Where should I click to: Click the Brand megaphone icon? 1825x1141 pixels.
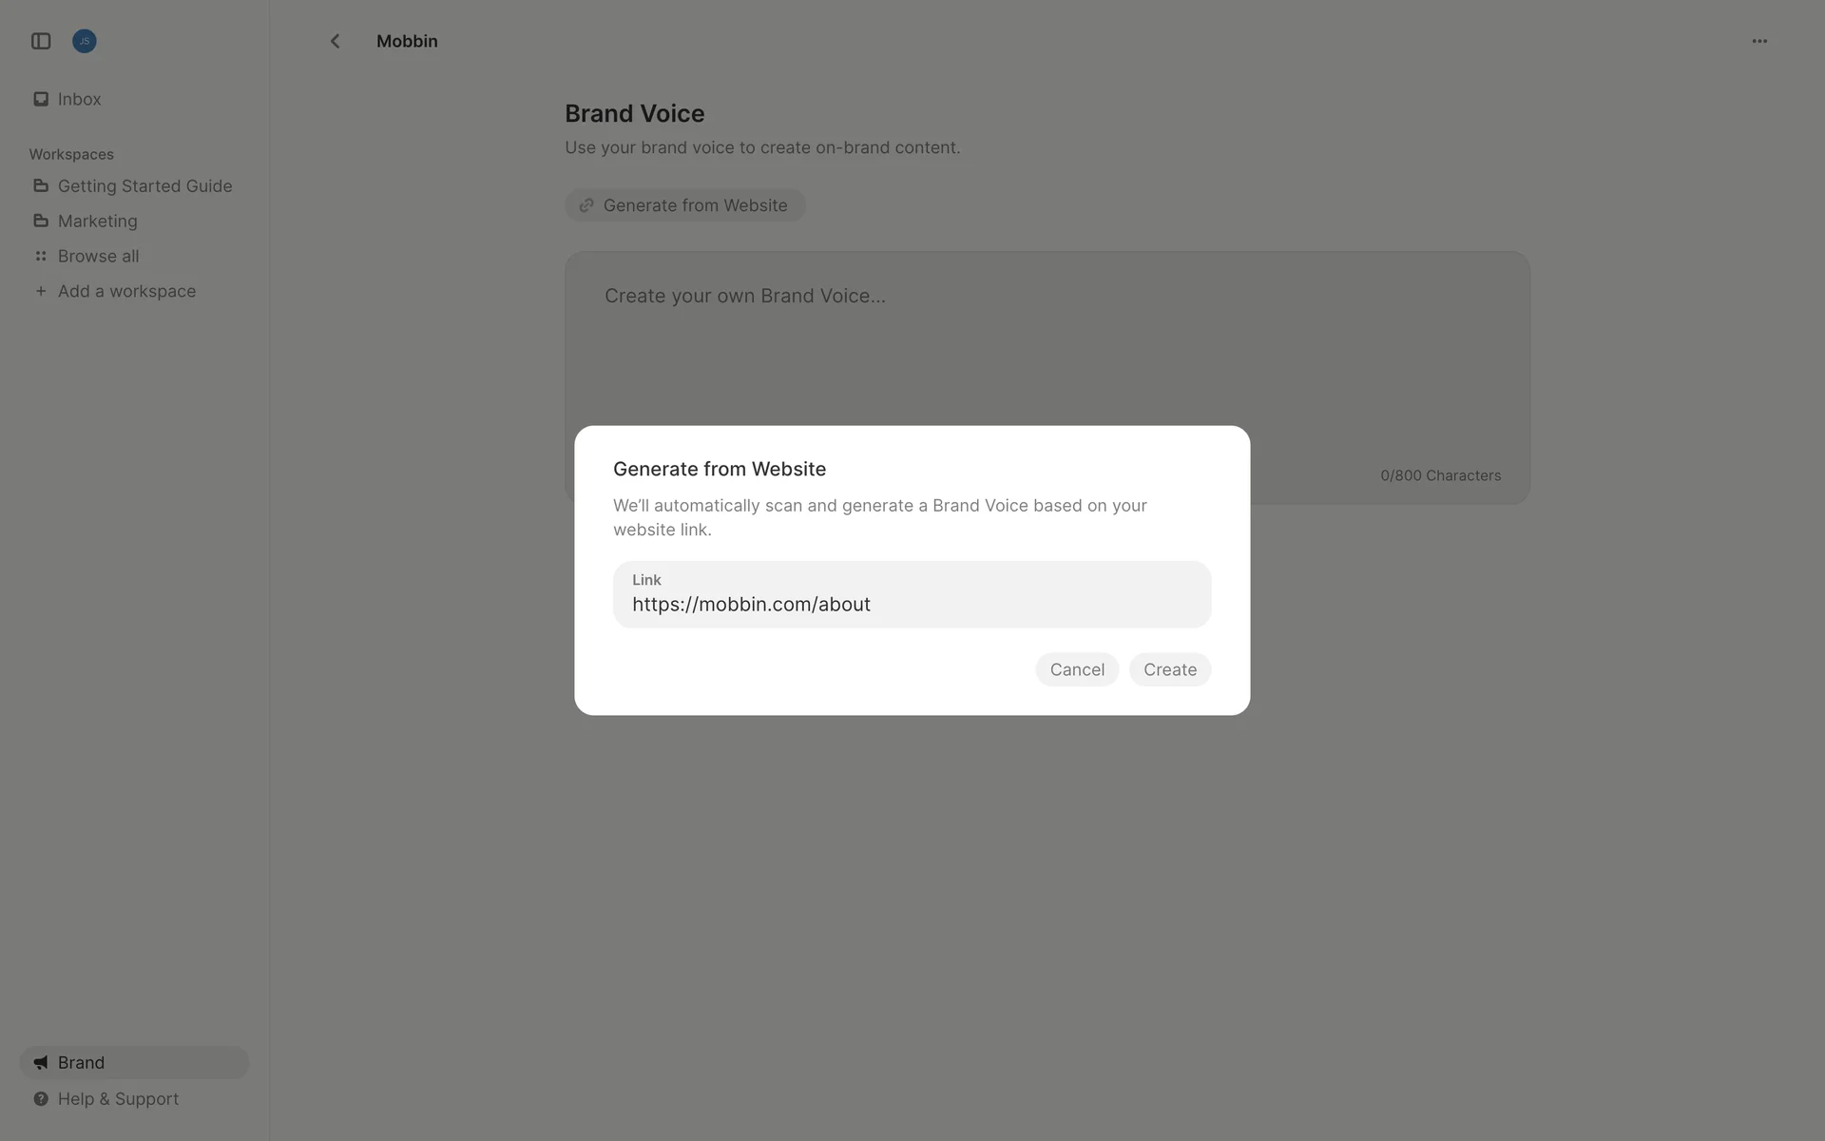tap(41, 1062)
